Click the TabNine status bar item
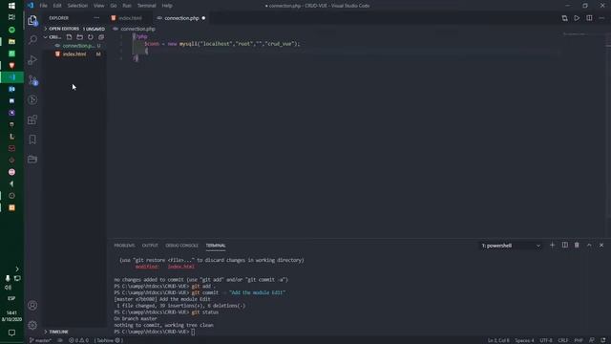611x344 pixels. 108,340
